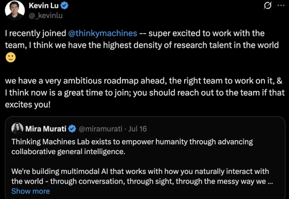Expand the quoted tweet with Show more

(31, 192)
